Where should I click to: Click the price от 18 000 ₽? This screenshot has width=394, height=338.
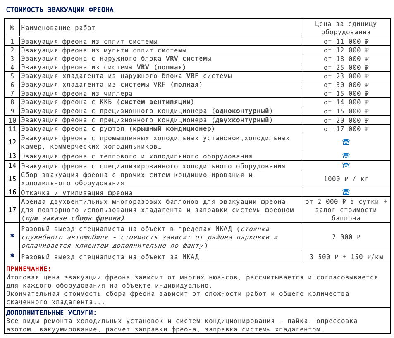346,59
